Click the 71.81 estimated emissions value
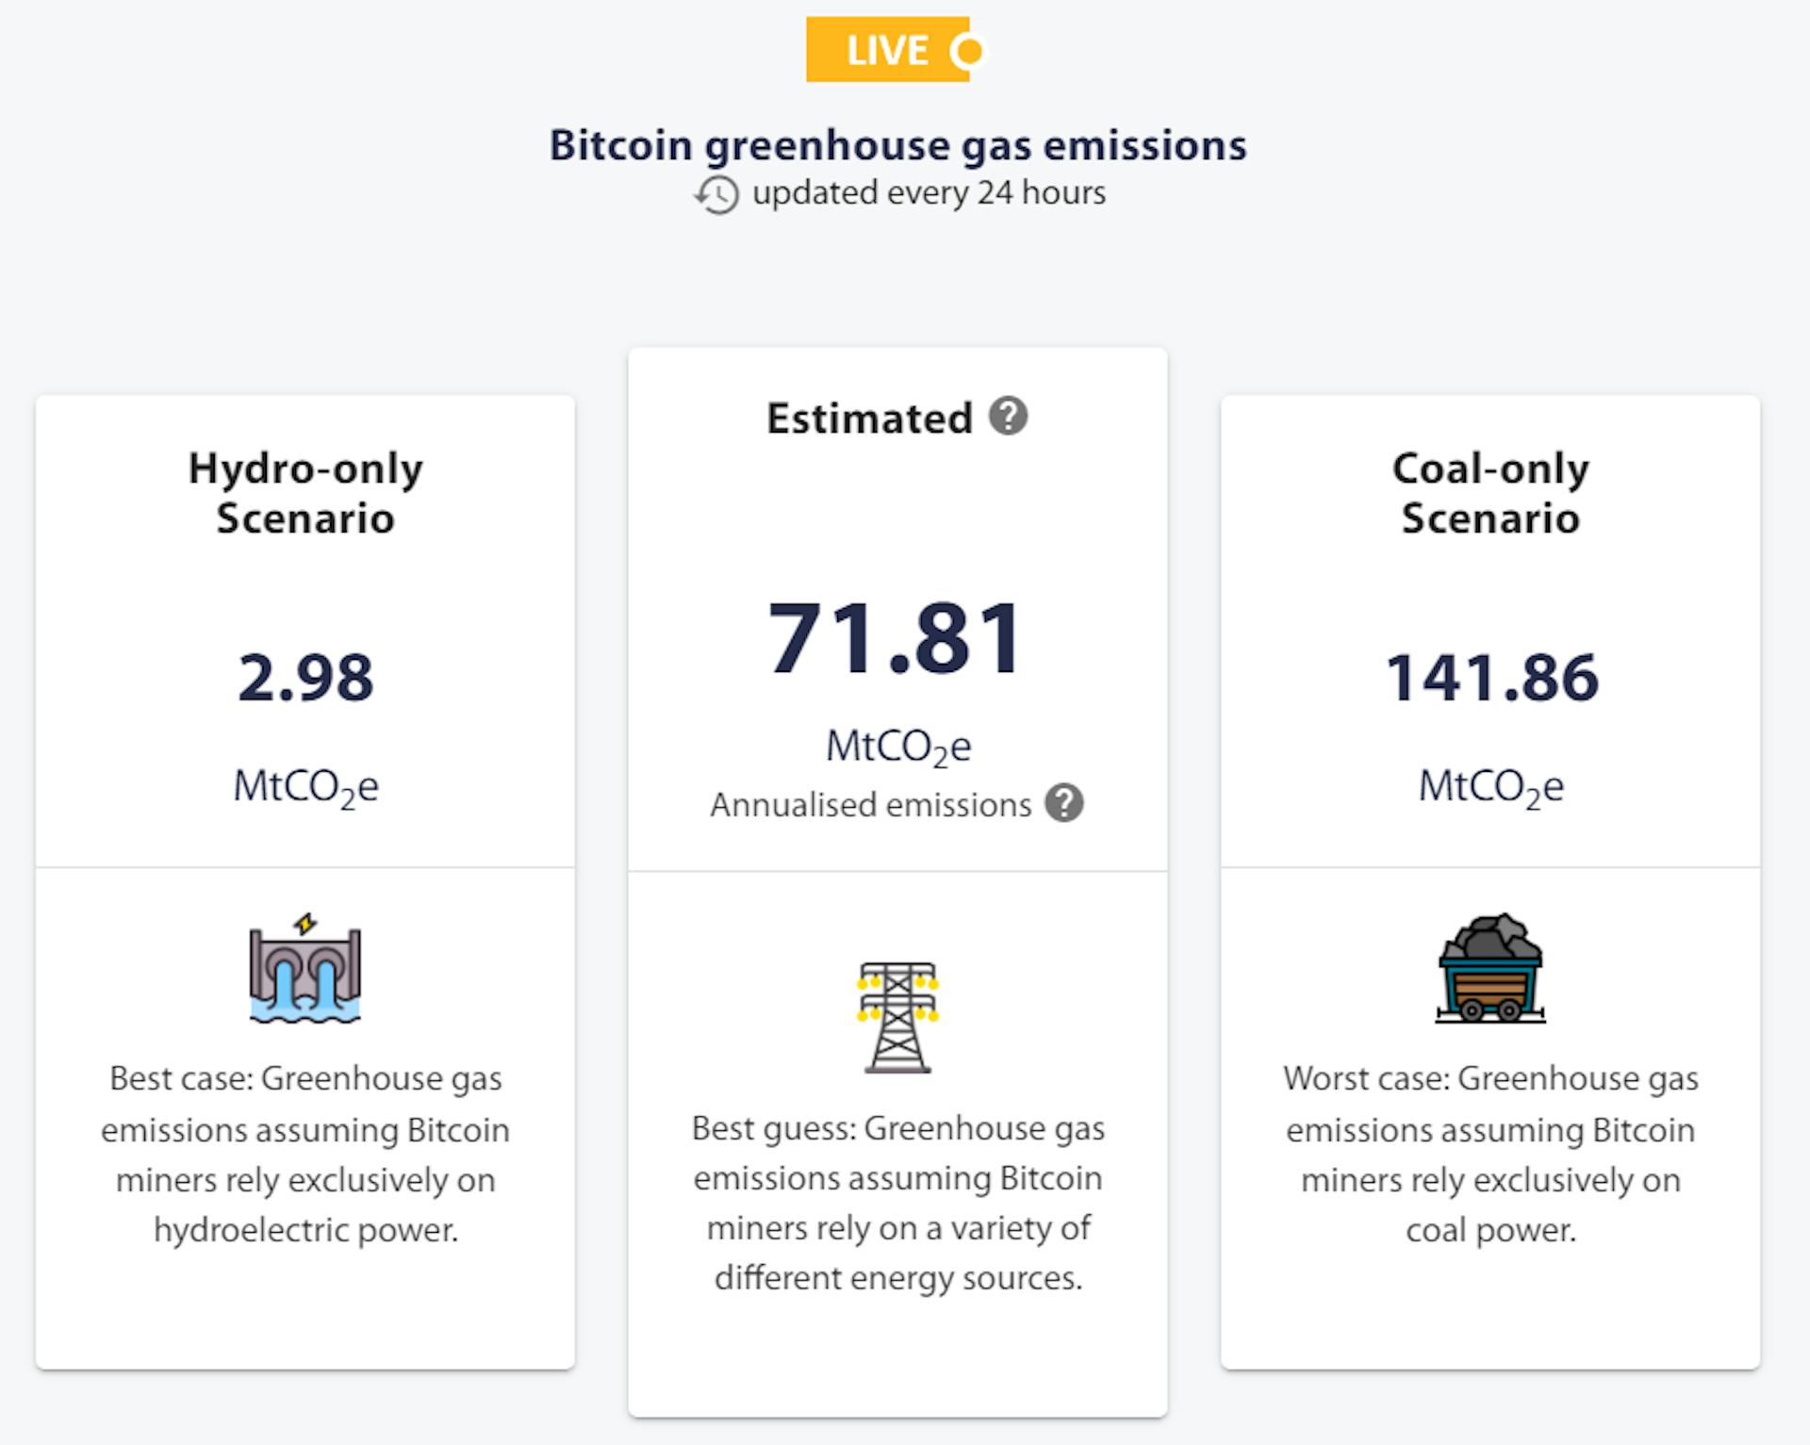1810x1445 pixels. pyautogui.click(x=896, y=639)
